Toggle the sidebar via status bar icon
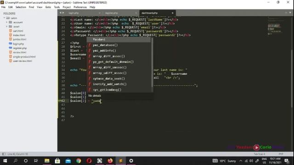Image resolution: width=294 pixels, height=165 pixels. coord(4,154)
